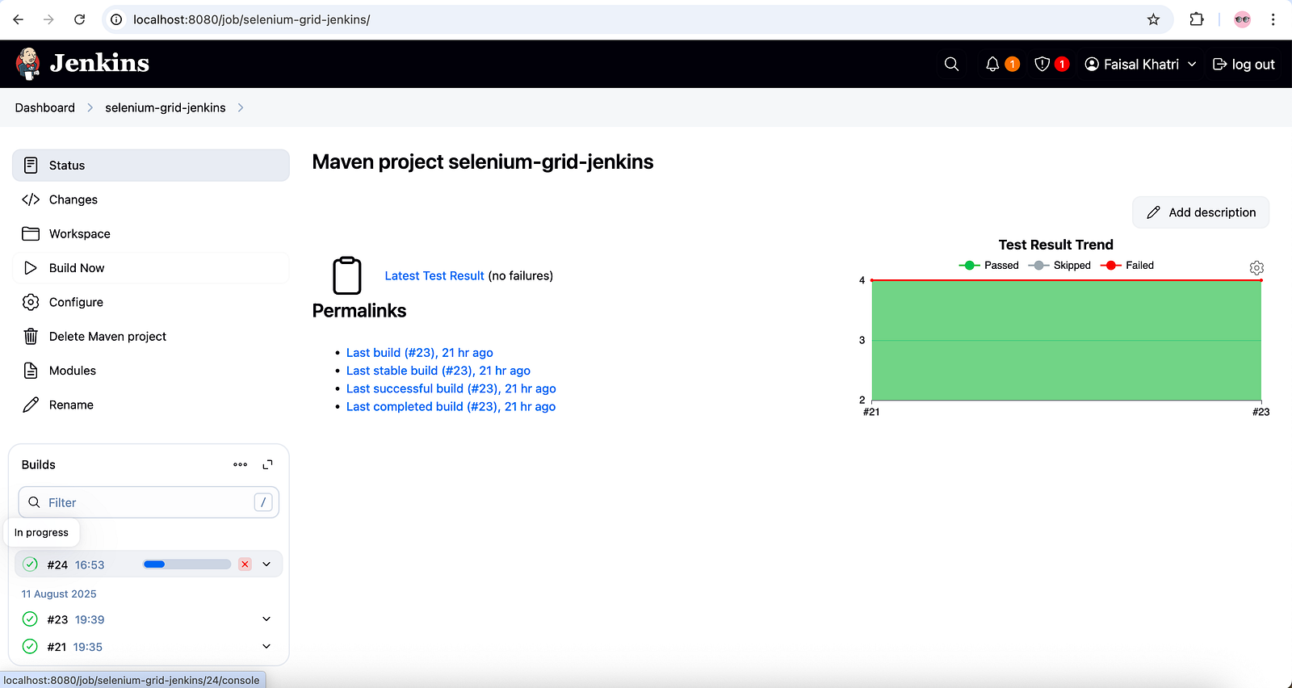Focus the builds Filter input field
The width and height of the screenshot is (1292, 688).
pyautogui.click(x=149, y=502)
